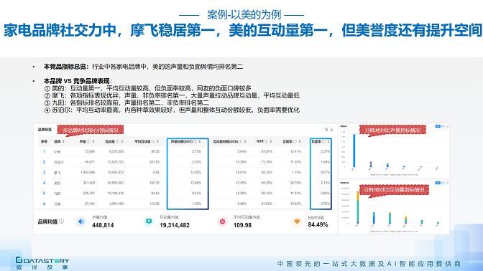Click the download icon above the brand table
Screen dimensions: 483x271
point(326,130)
